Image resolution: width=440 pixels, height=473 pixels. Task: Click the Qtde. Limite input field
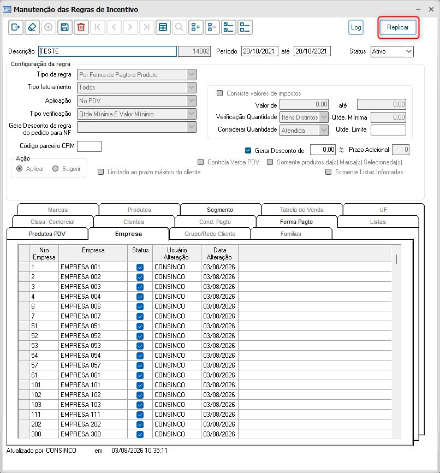[x=388, y=130]
